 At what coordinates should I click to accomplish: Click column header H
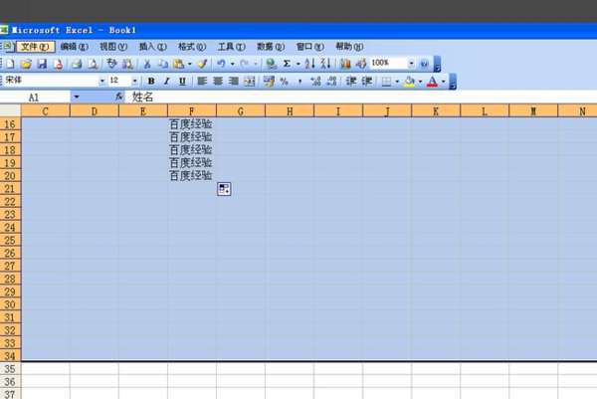pos(289,110)
